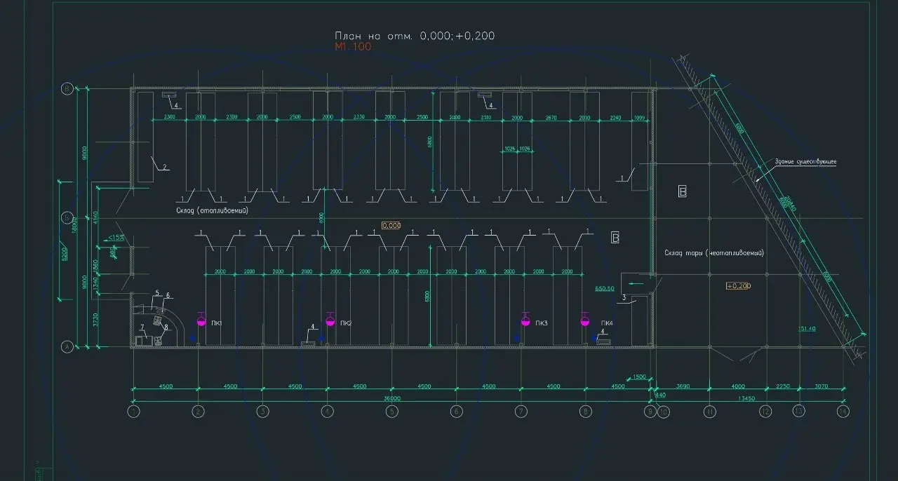The height and width of the screenshot is (481, 898).
Task: Click the drawing title 'План на отм. 0,000;+0,200'
Action: click(x=415, y=36)
